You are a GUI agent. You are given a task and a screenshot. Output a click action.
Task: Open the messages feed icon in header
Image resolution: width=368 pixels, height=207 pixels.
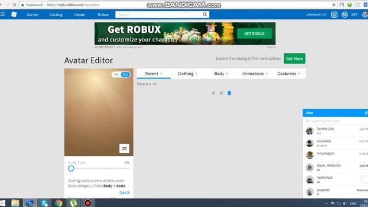point(334,14)
